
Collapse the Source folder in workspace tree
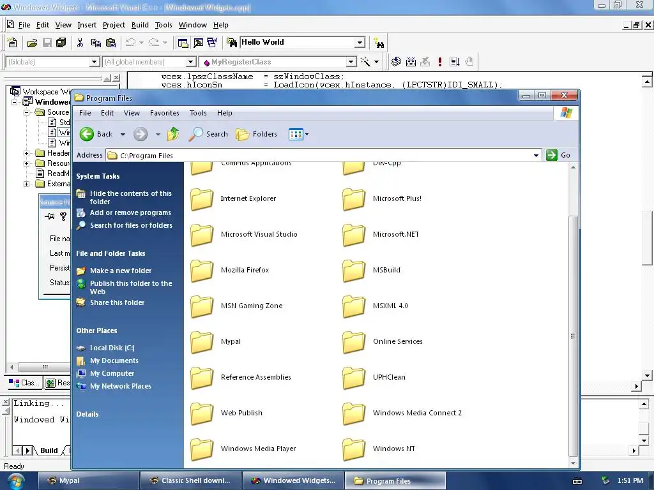click(x=26, y=112)
